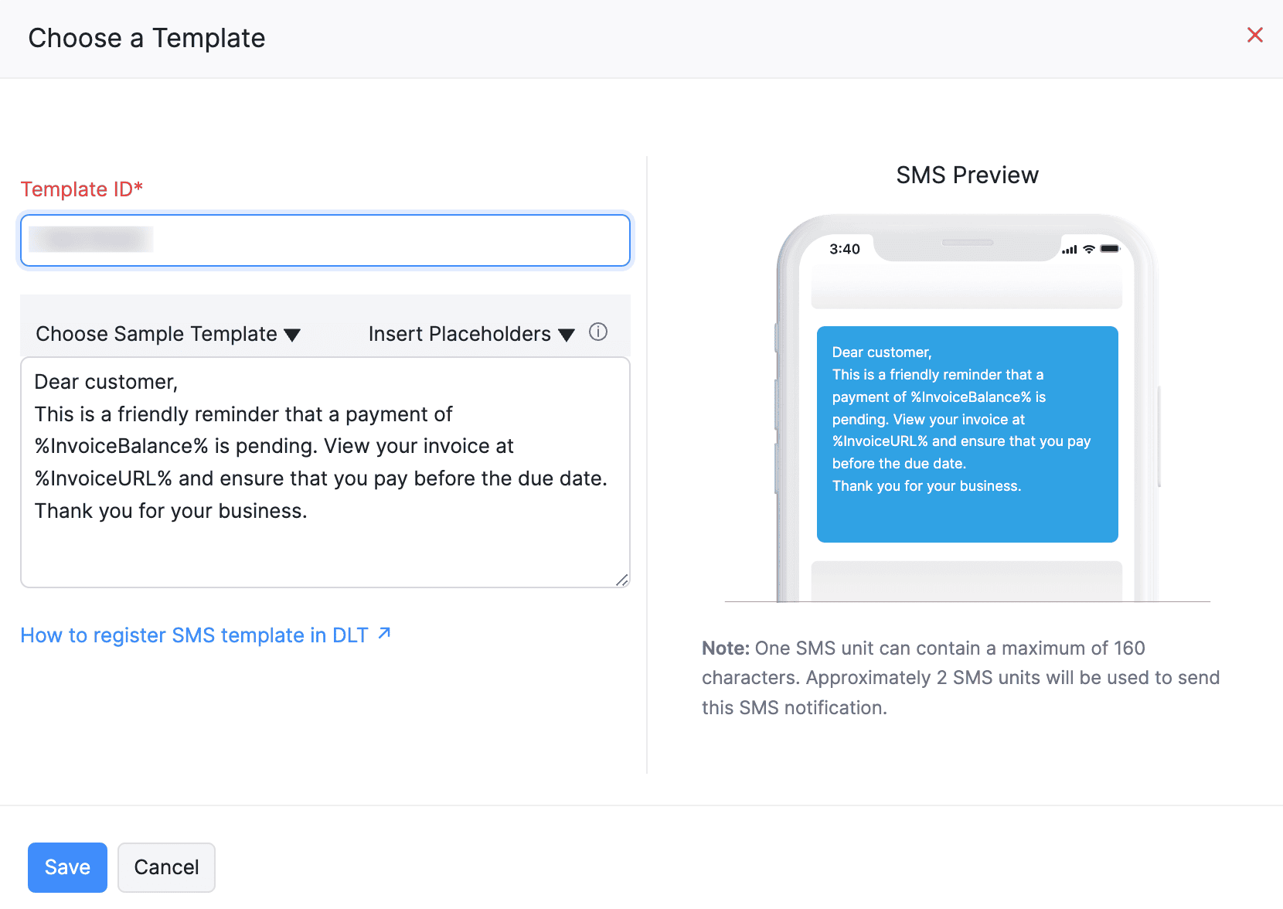This screenshot has height=909, width=1283.
Task: Click the info icon beside Insert Placeholders
Action: coord(598,332)
